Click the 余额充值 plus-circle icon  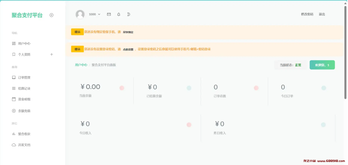point(14,111)
